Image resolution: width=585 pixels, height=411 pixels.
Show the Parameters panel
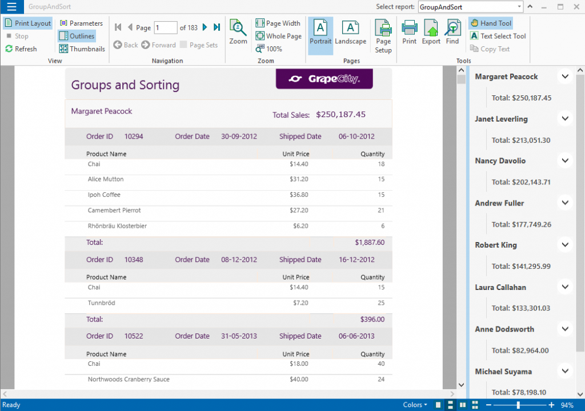[81, 23]
